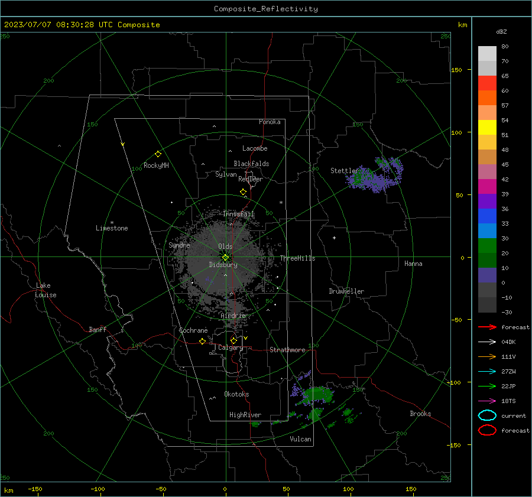532x497 pixels.
Task: Pick the purple 36-39 dBZ swatch
Action: [487, 202]
